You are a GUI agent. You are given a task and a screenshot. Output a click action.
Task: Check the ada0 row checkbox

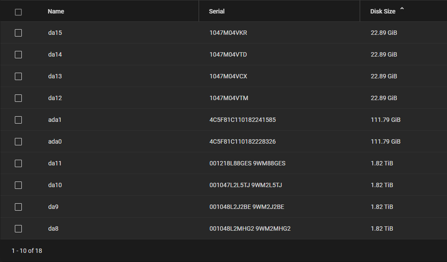click(x=18, y=141)
